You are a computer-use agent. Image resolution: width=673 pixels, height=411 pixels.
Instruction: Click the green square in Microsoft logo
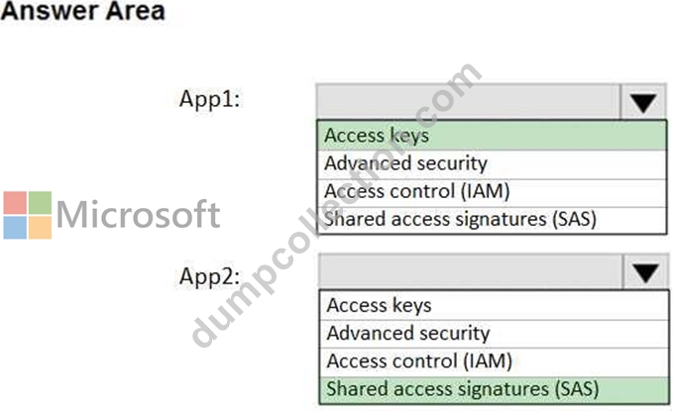pos(40,202)
